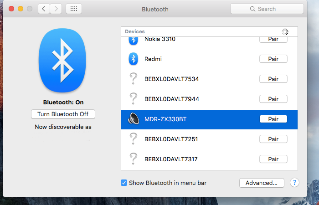Click the unknown-device icon for BEBXL0DAVLT7944
The width and height of the screenshot is (319, 205).
coord(133,99)
